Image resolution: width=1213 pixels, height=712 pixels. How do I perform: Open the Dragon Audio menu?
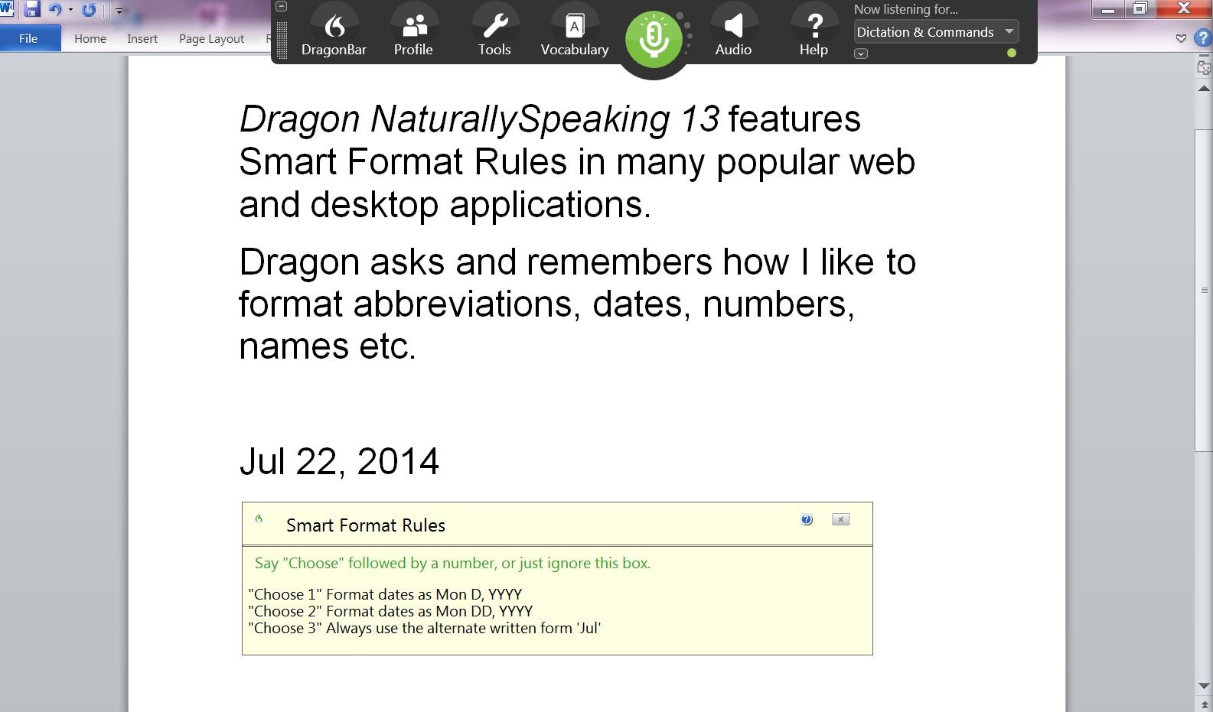click(x=733, y=35)
